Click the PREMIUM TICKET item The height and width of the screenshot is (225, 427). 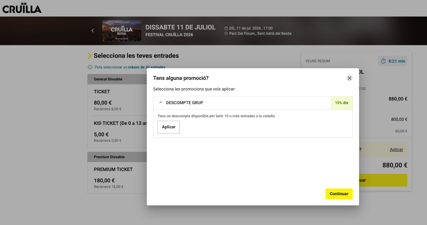pyautogui.click(x=113, y=169)
